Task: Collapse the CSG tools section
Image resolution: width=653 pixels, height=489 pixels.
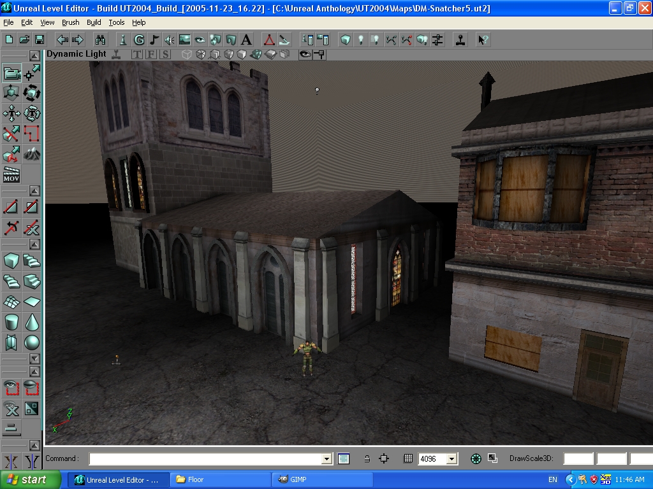Action: pyautogui.click(x=34, y=191)
